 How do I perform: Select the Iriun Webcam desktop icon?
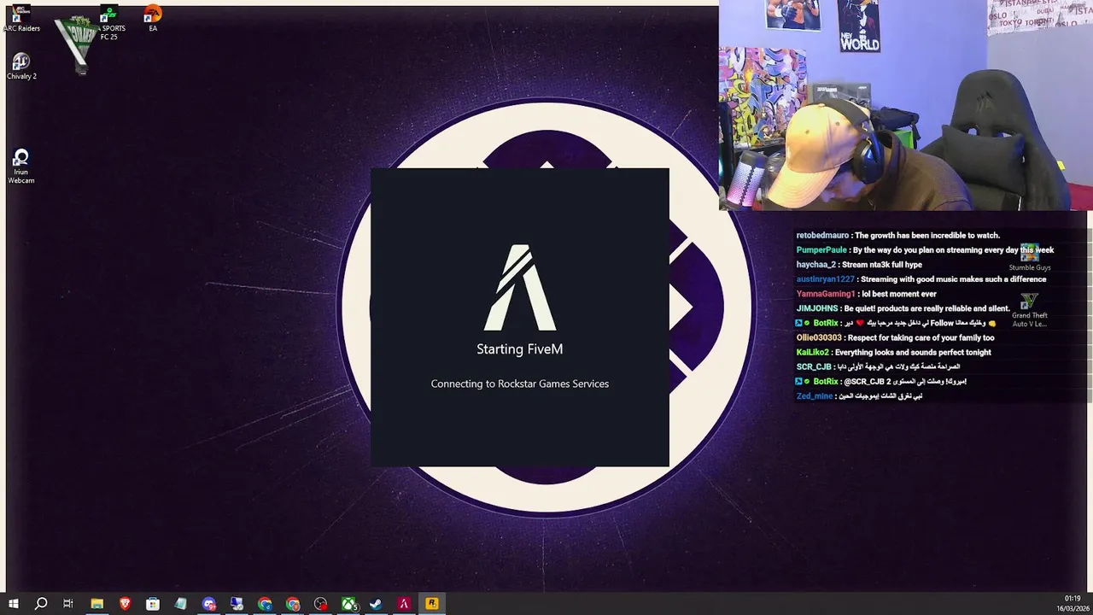point(21,167)
